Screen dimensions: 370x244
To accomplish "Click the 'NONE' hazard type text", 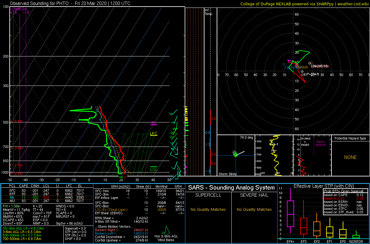I will click(350, 157).
